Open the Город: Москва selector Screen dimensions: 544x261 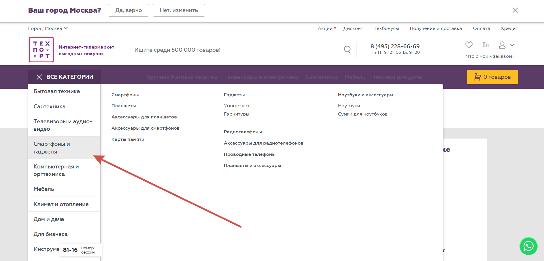point(48,28)
